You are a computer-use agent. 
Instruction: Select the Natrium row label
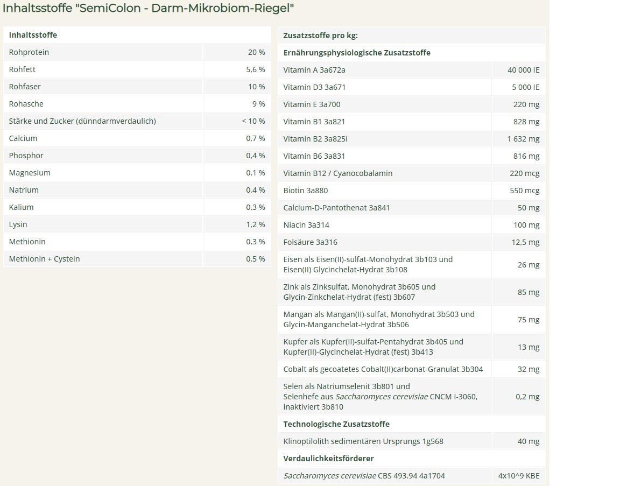24,190
